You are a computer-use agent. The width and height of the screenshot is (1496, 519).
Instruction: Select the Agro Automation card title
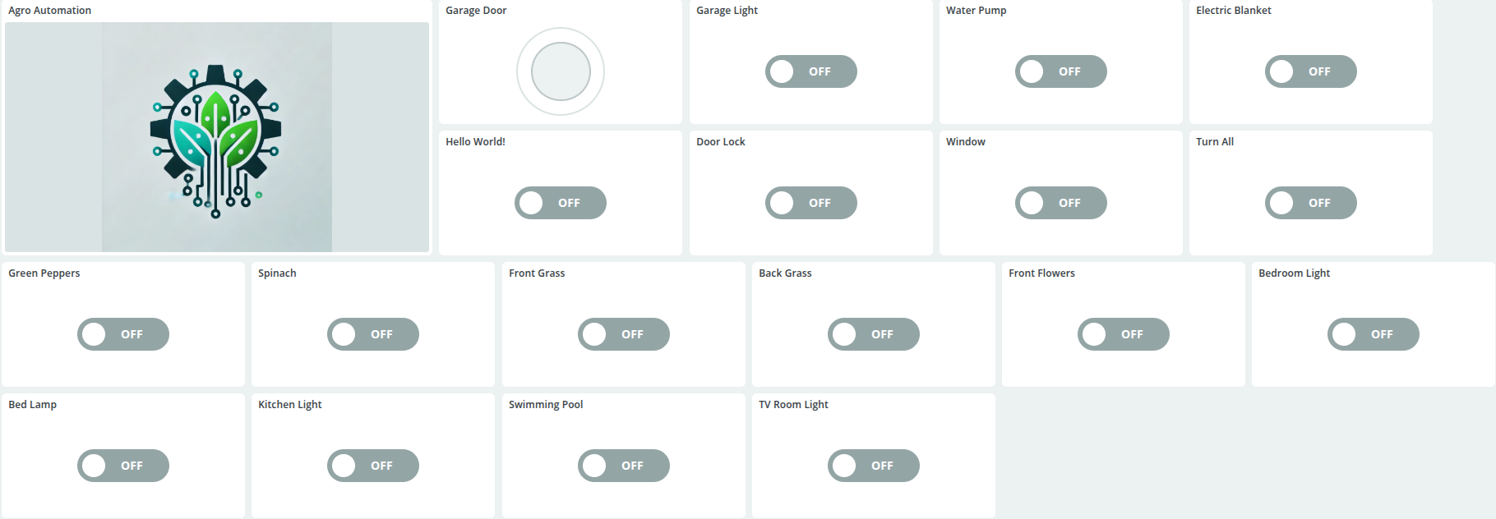pos(49,10)
